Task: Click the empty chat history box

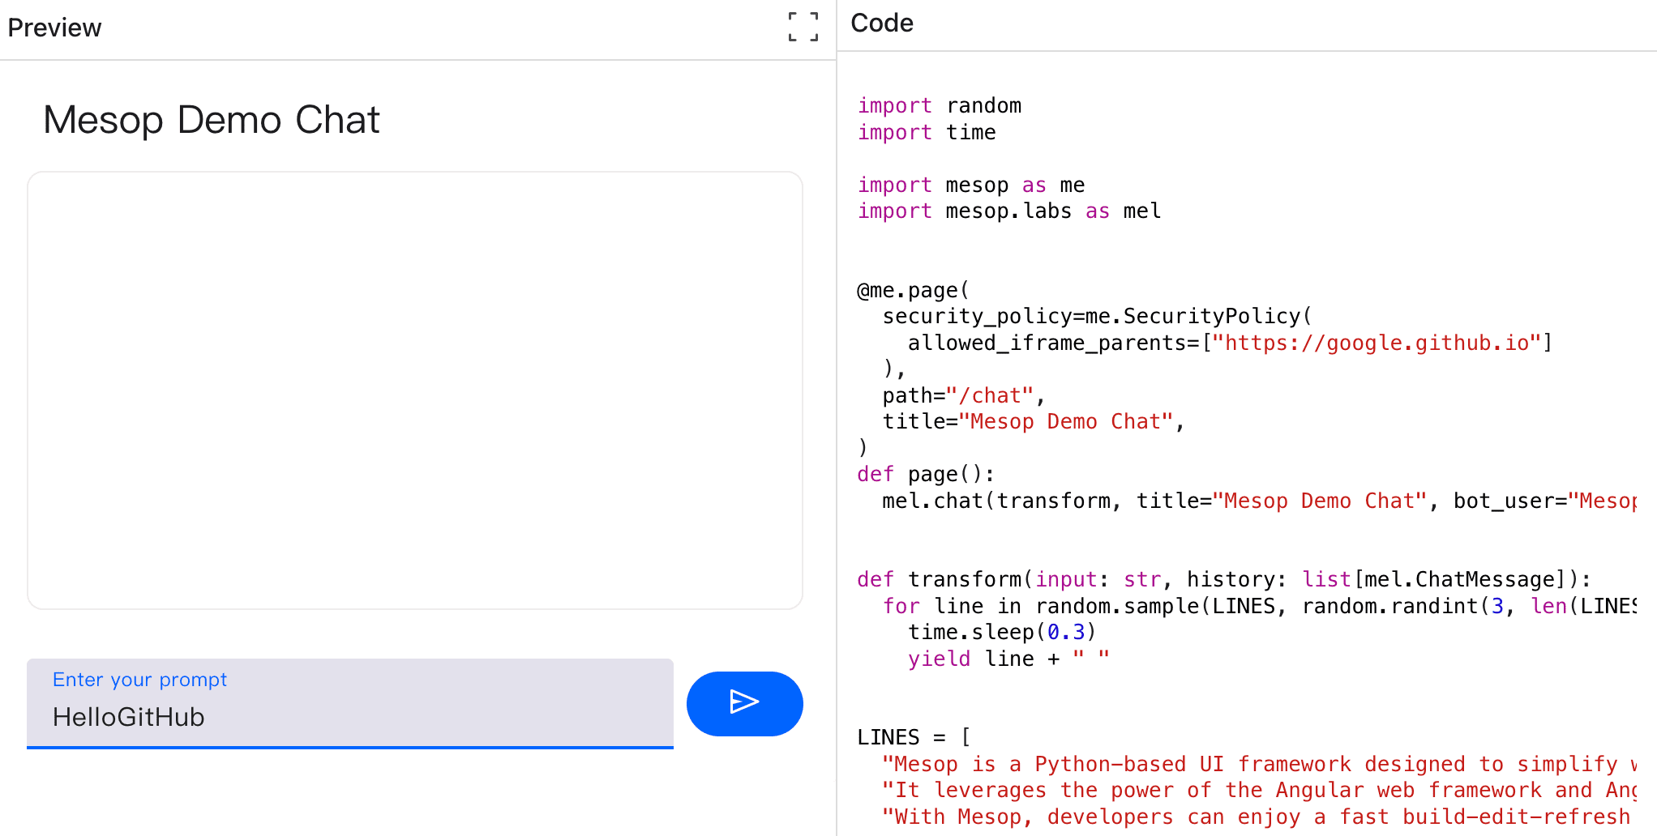Action: (x=415, y=390)
